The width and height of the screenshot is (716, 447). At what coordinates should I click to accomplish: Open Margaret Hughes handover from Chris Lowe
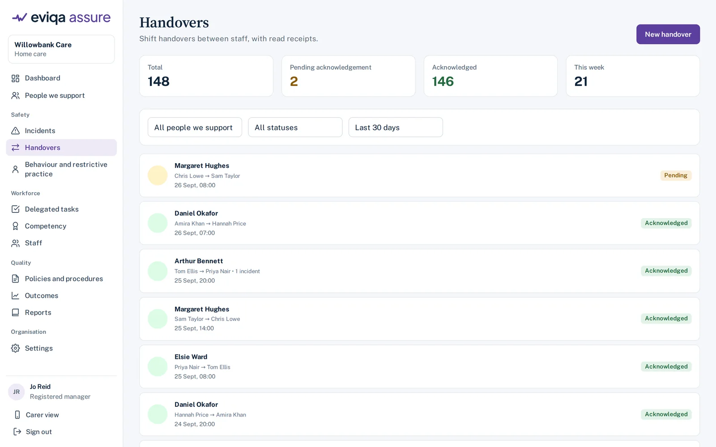tap(420, 175)
